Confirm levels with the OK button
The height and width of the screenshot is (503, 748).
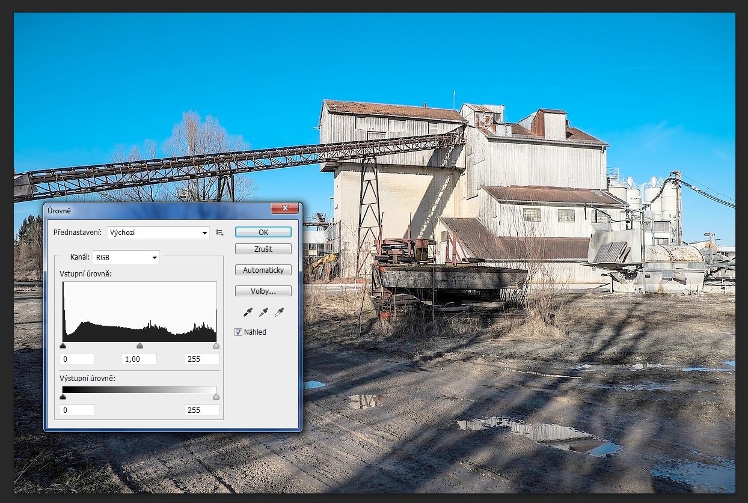click(263, 232)
